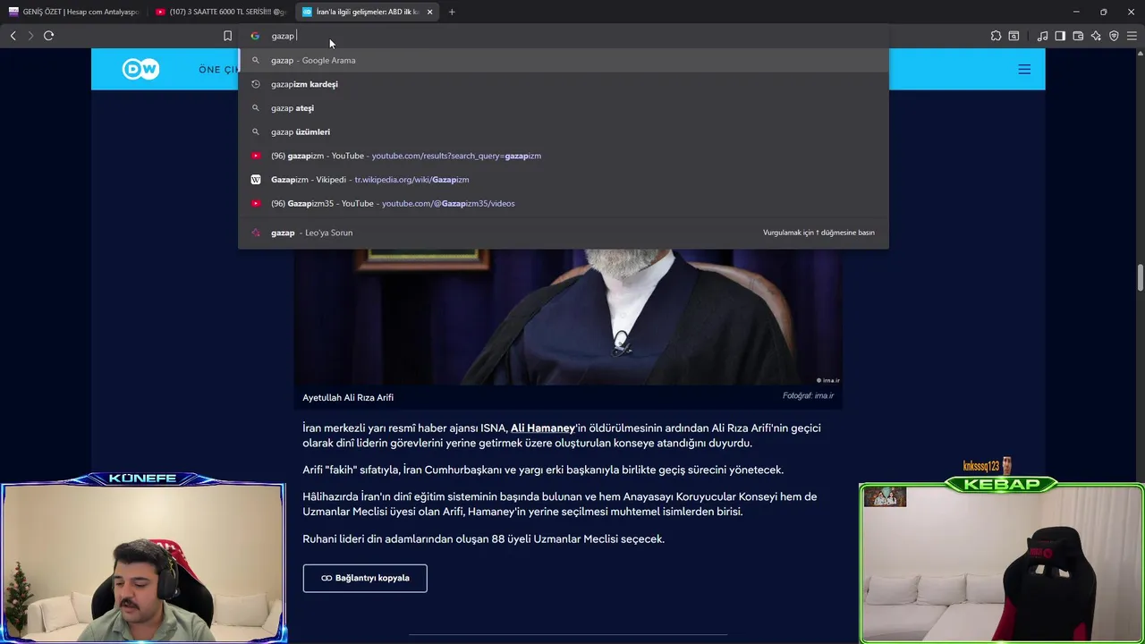This screenshot has width=1145, height=644.
Task: Select 'gazap üzümleri' search suggestion
Action: (x=564, y=131)
